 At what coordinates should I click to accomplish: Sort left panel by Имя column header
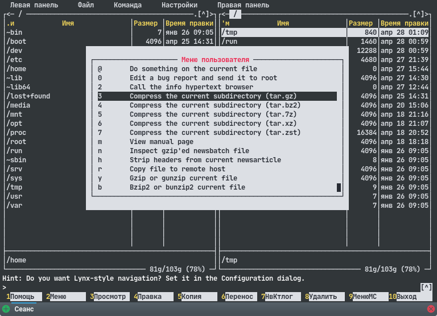[x=68, y=23]
